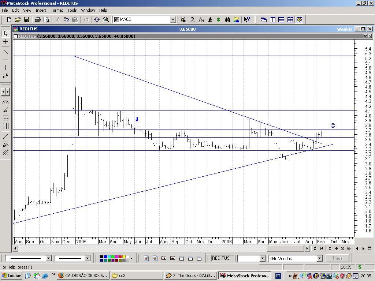
Task: Click the zoom out minus button
Action: (342, 248)
